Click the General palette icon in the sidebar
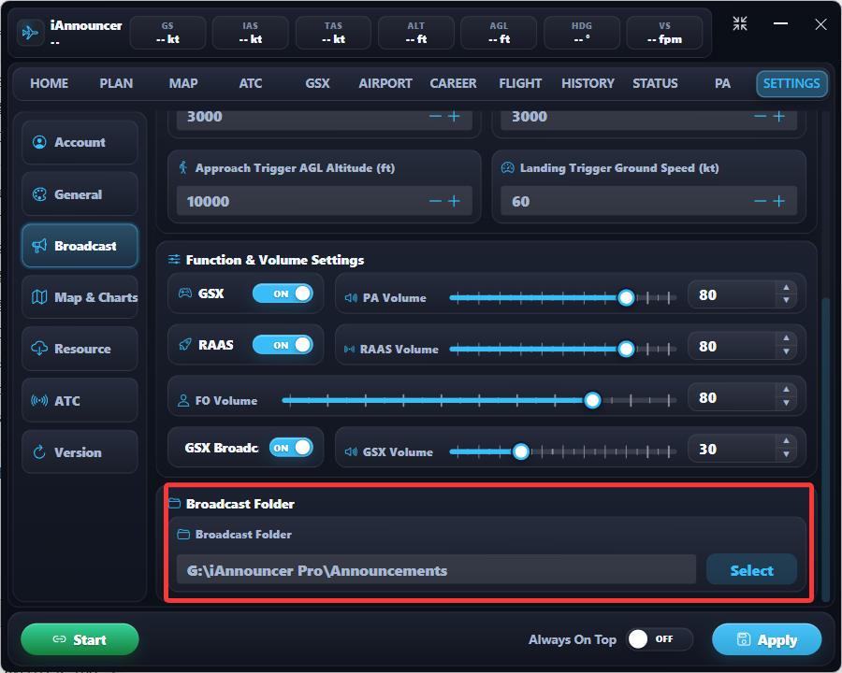 coord(39,194)
